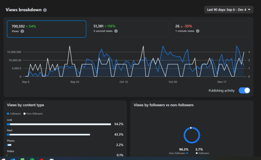This screenshot has width=261, height=160.
Task: Click the Oct 30 axis label
Action: (173, 82)
